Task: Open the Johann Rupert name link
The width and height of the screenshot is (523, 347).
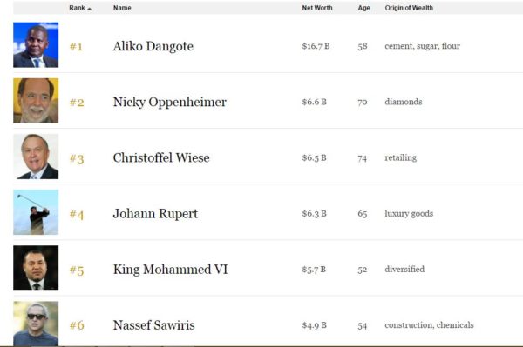Action: (155, 214)
